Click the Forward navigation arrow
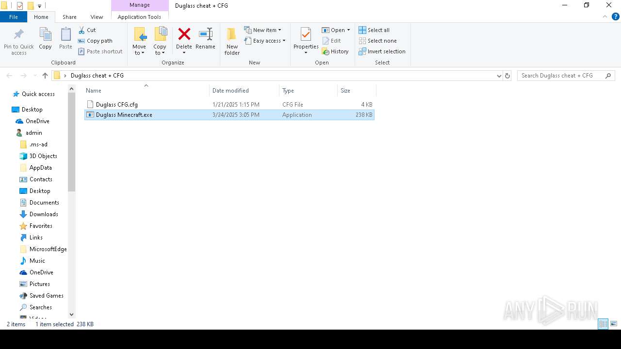 pos(23,76)
